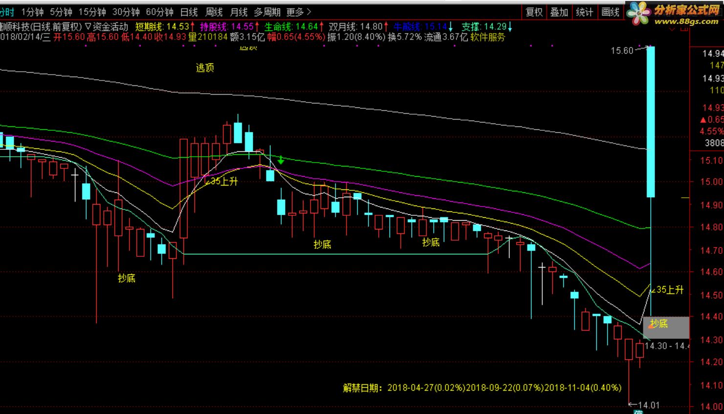This screenshot has width=724, height=414.
Task: Click the ▲0.65 price change value
Action: (712, 120)
